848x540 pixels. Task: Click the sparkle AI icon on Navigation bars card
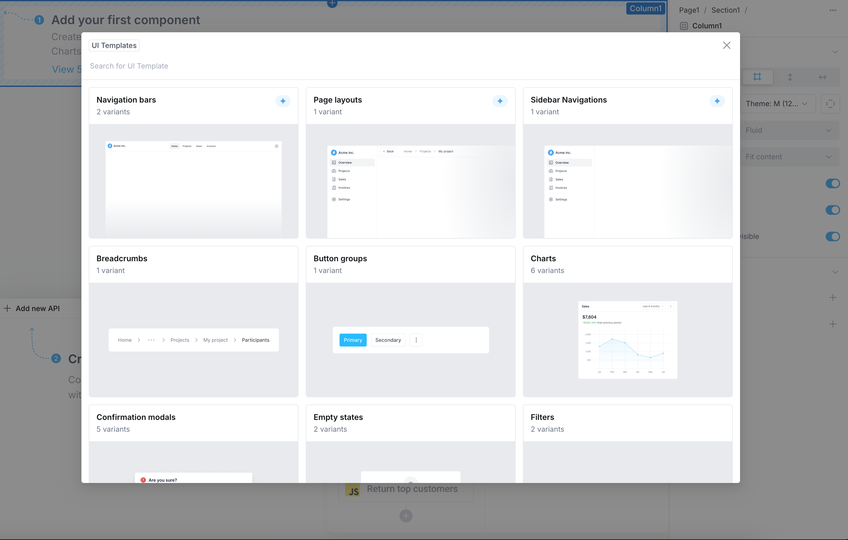click(283, 101)
